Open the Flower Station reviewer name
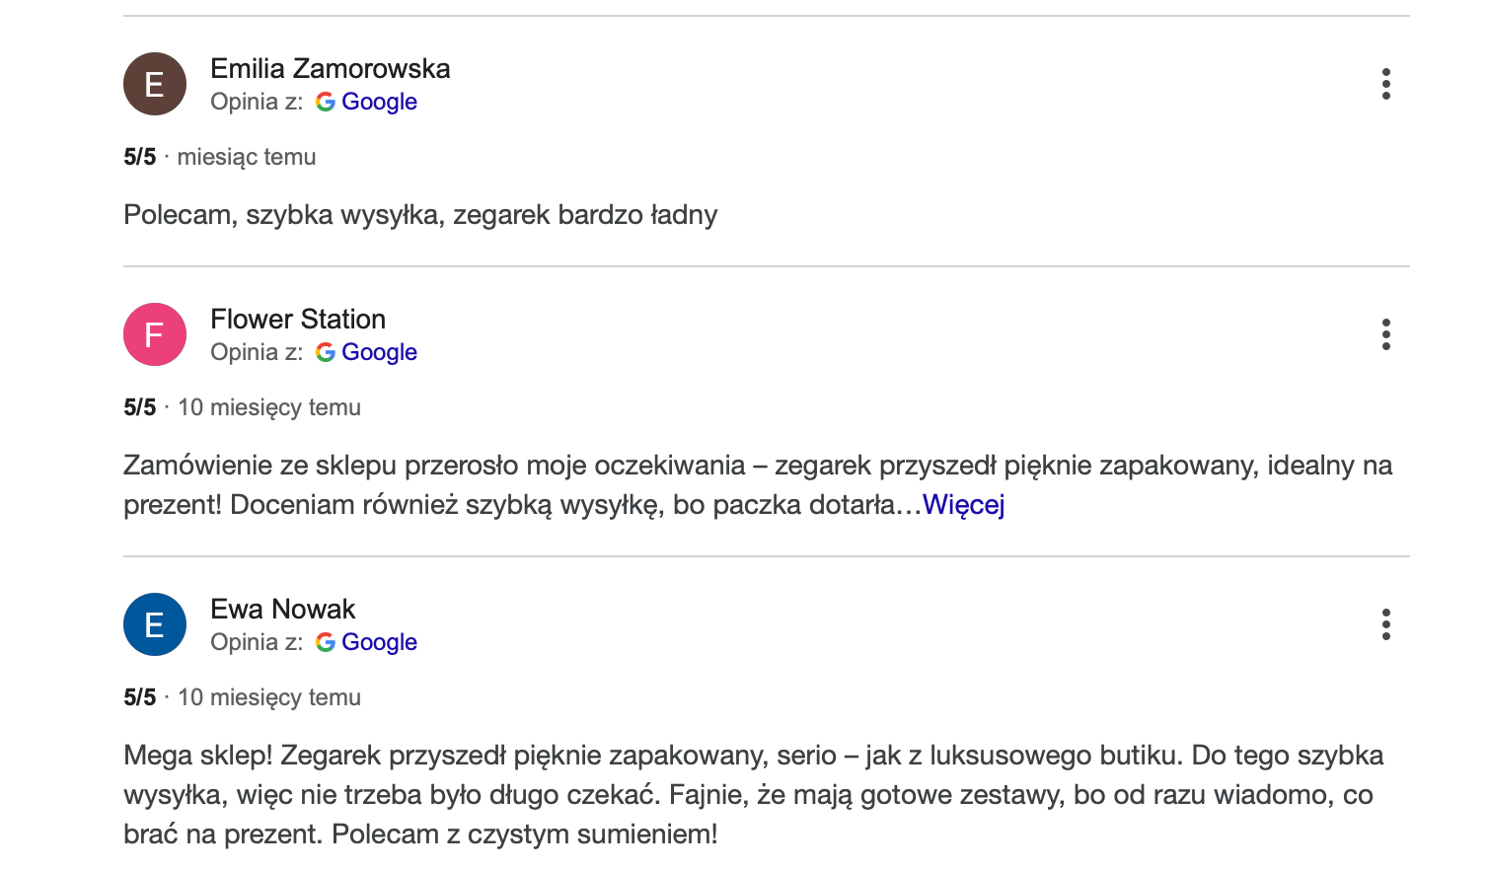Screen dimensions: 1488x870 click(298, 319)
